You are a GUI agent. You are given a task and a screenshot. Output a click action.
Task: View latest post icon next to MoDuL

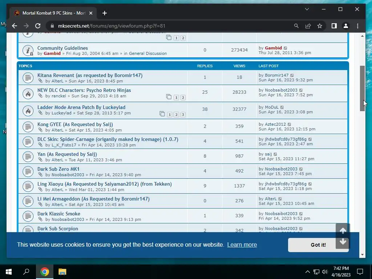(x=282, y=107)
